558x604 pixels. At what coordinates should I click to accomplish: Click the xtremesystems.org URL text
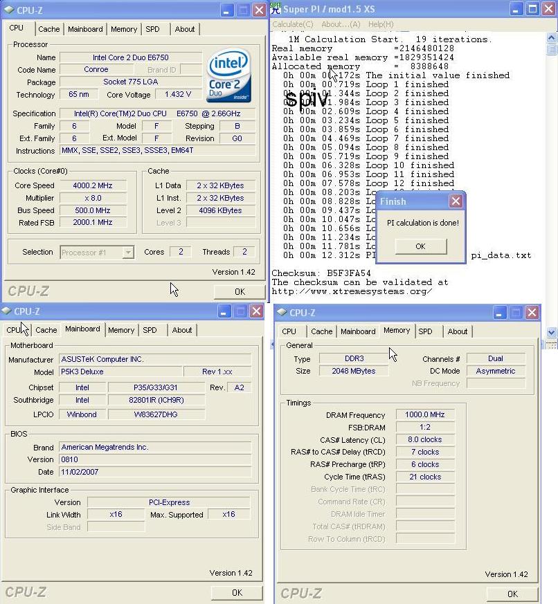point(352,291)
